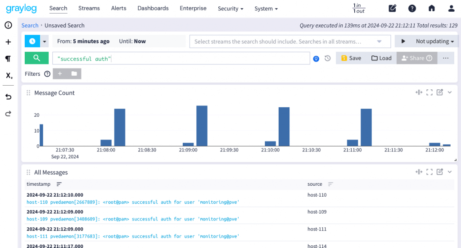Go to the Enterprise tab

(x=193, y=8)
